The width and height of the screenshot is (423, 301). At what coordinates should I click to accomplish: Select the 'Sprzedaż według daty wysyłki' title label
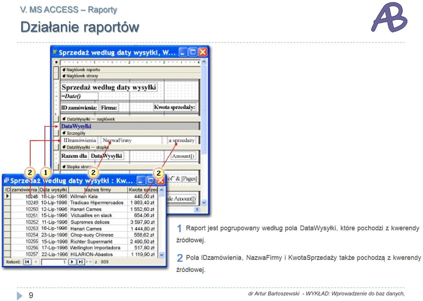[109, 87]
